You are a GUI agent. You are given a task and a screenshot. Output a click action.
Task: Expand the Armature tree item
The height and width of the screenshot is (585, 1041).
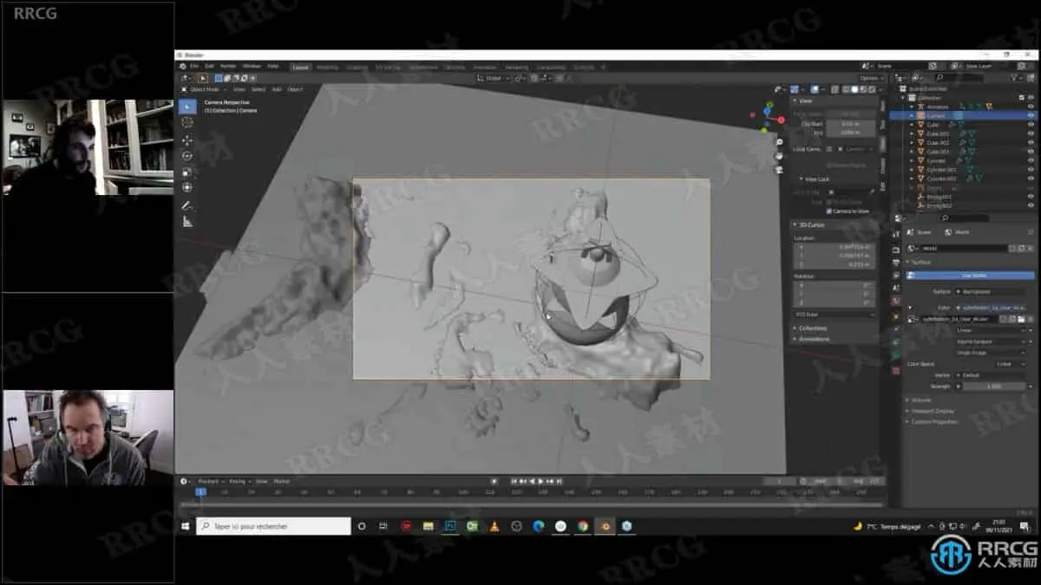913,107
